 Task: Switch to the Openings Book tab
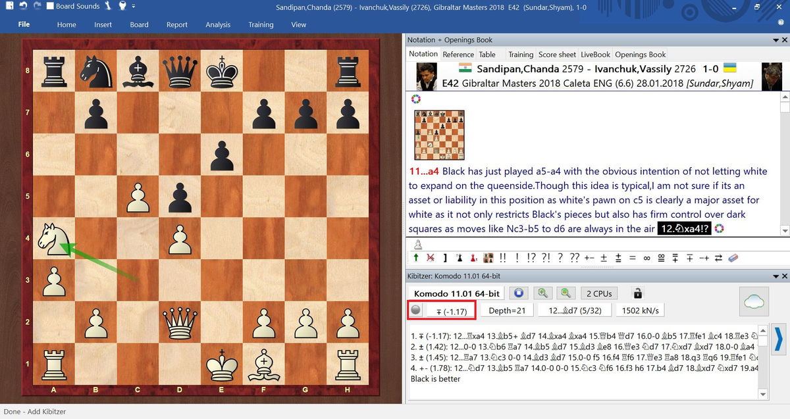pos(640,55)
